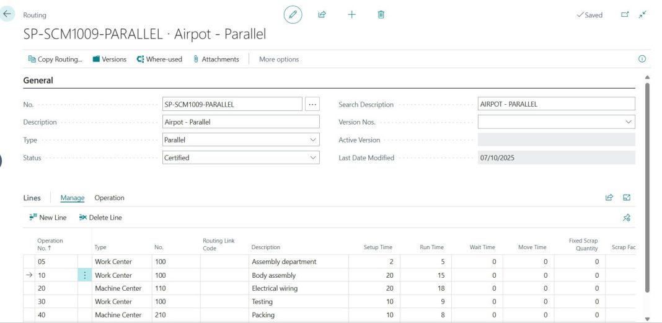Click the share icon in header
This screenshot has width=662, height=323.
(322, 14)
